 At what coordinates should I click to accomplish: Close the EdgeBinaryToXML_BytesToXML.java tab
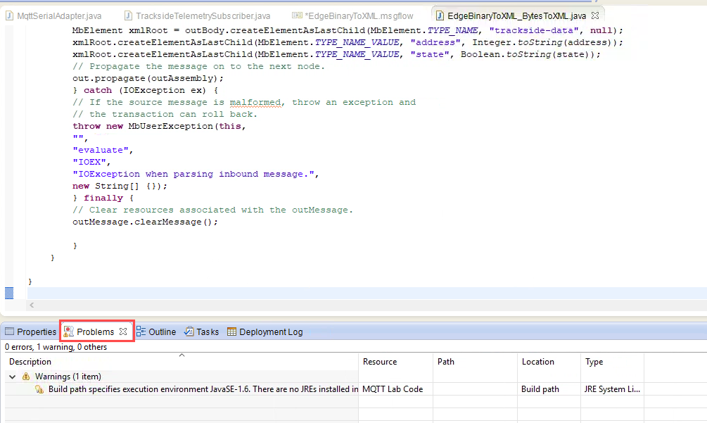(595, 15)
